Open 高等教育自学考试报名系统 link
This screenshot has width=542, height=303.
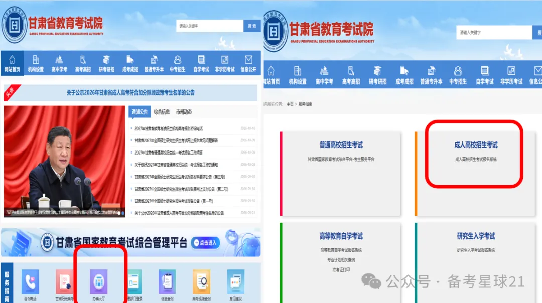341,250
